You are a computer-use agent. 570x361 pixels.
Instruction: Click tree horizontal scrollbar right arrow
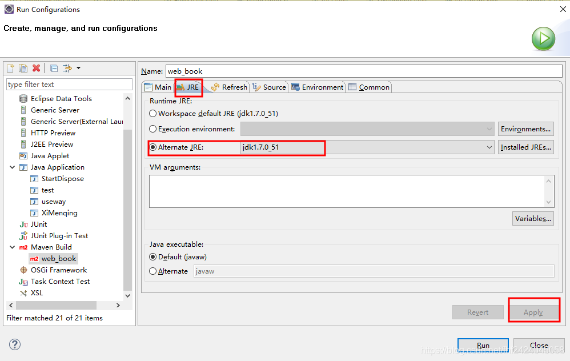point(118,306)
